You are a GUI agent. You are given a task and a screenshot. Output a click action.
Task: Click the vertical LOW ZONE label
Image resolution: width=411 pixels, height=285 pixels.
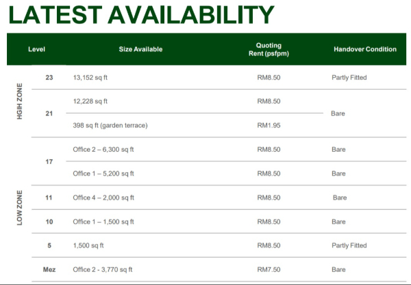click(x=20, y=207)
